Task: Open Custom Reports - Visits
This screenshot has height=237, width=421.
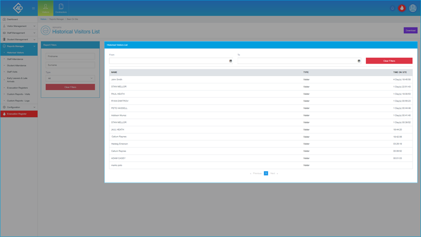Action: coord(19,94)
